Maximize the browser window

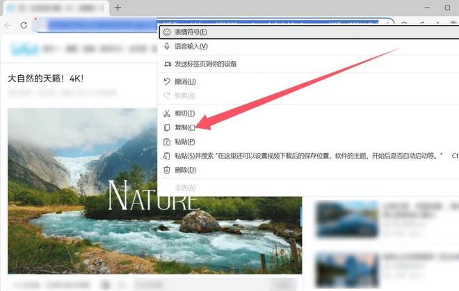click(x=447, y=8)
